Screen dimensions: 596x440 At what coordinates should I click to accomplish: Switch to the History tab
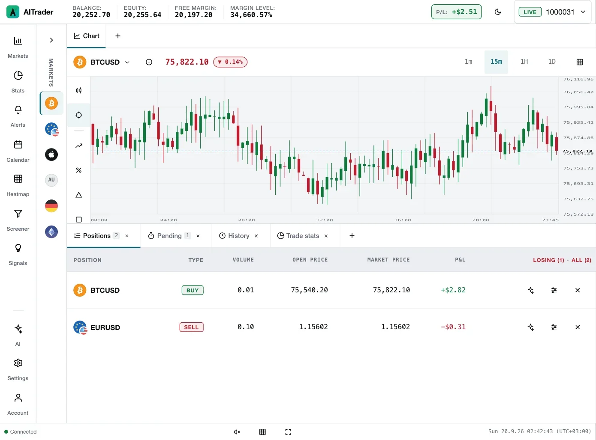click(234, 236)
